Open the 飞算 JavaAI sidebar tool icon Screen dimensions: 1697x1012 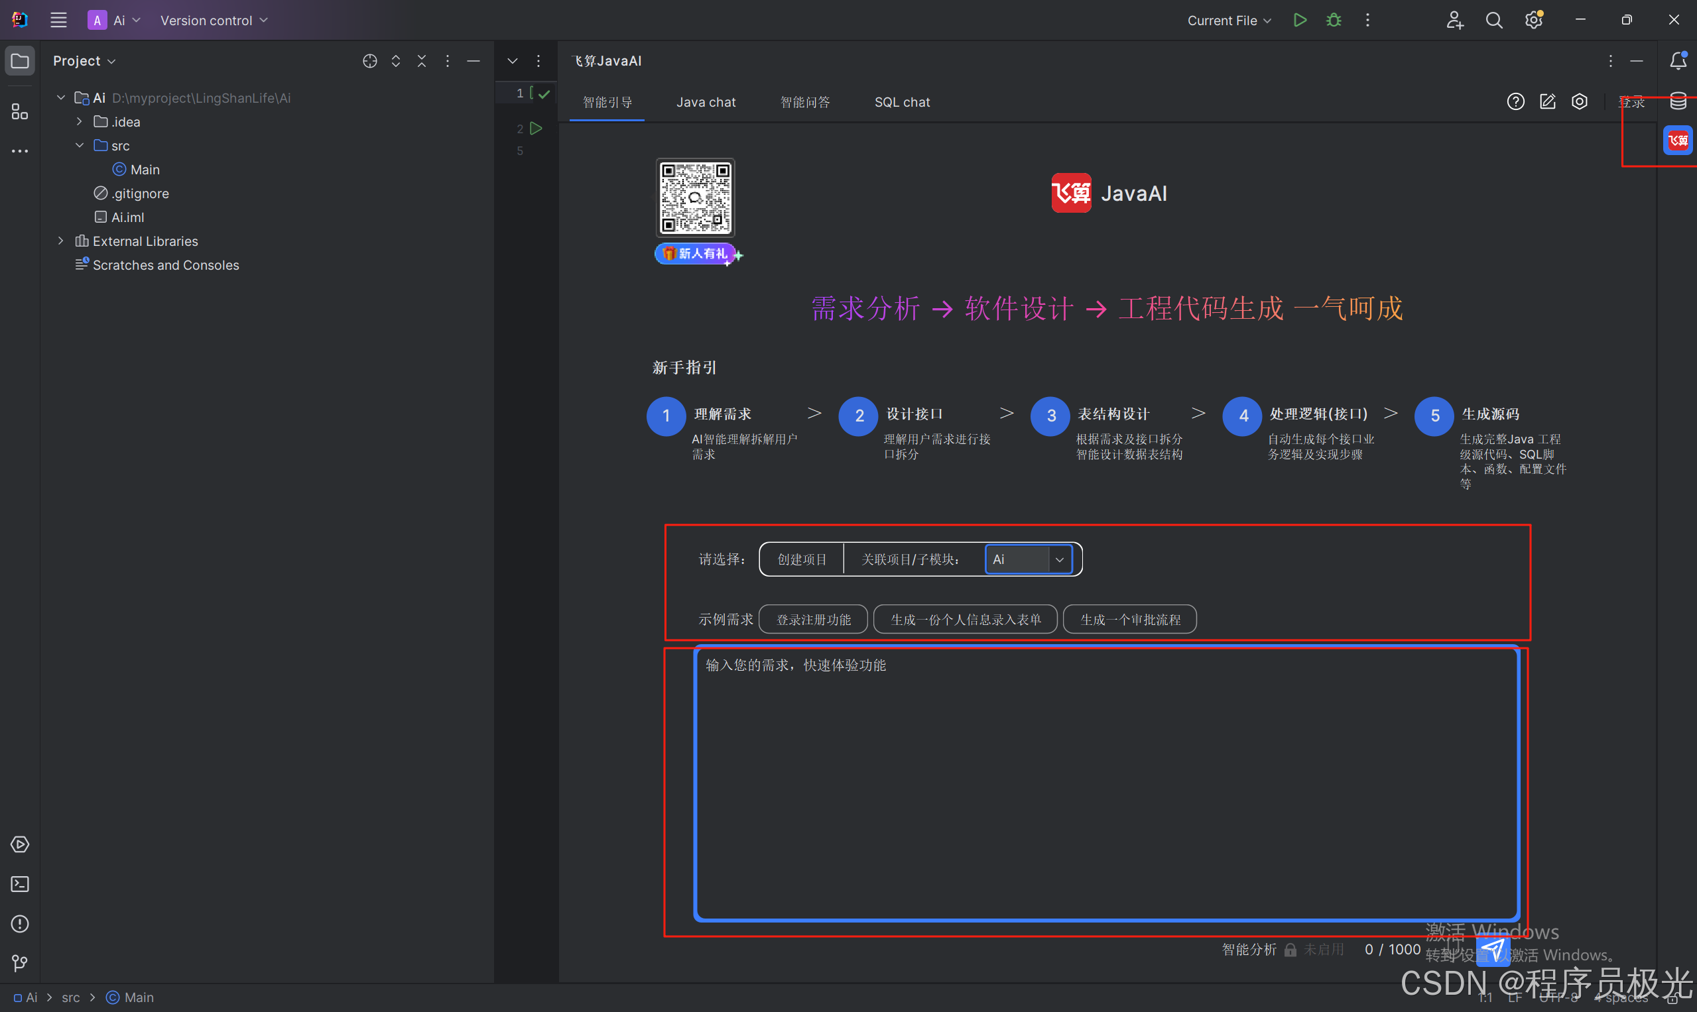[1676, 141]
